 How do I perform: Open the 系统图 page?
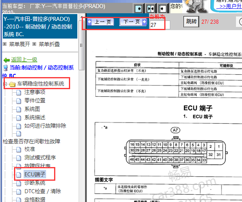coord(32,109)
